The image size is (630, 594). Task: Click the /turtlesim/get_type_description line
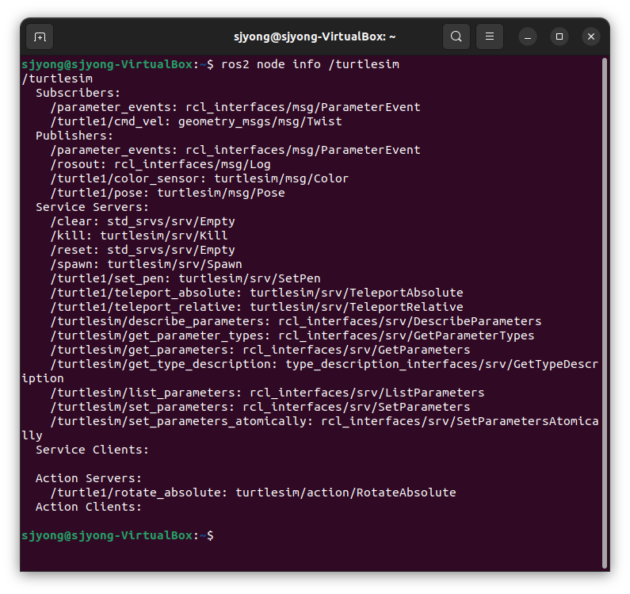[x=310, y=371]
